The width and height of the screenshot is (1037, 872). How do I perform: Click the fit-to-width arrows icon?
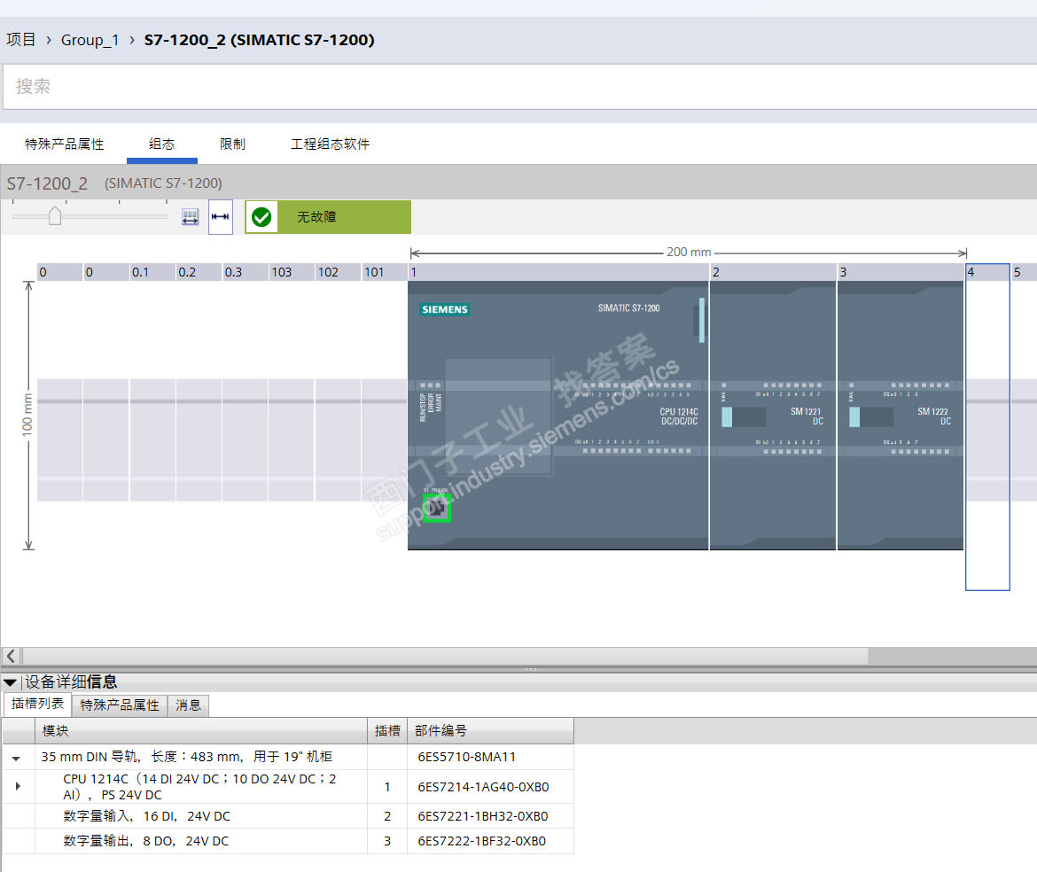[x=220, y=217]
